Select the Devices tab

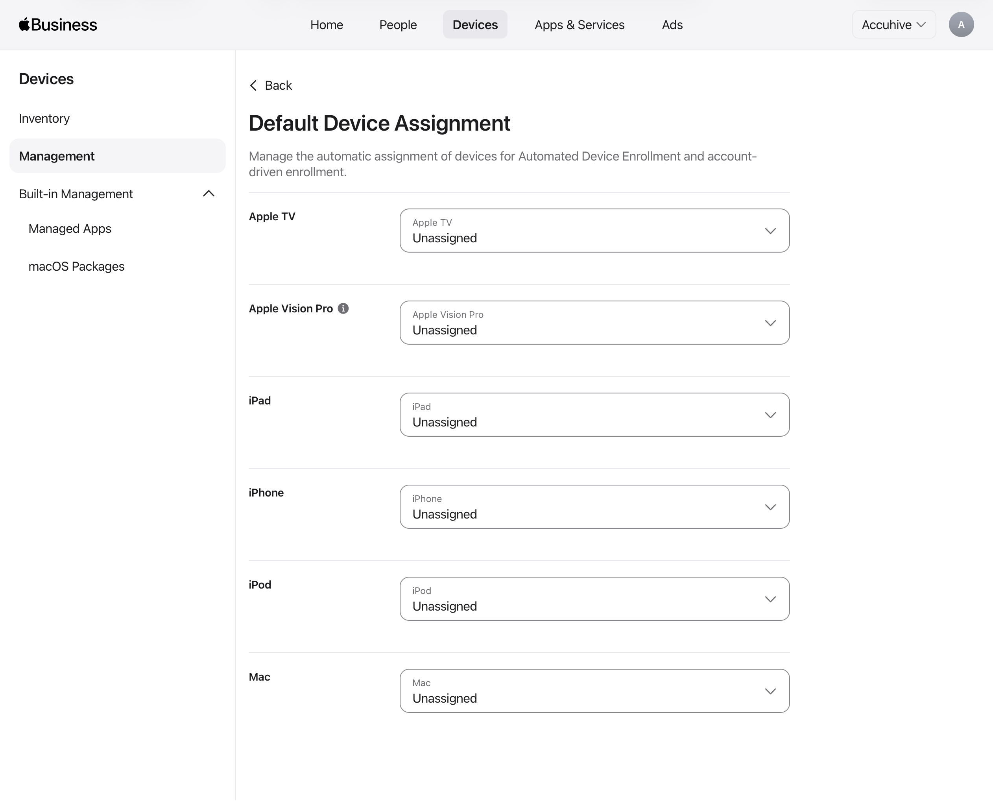(475, 24)
